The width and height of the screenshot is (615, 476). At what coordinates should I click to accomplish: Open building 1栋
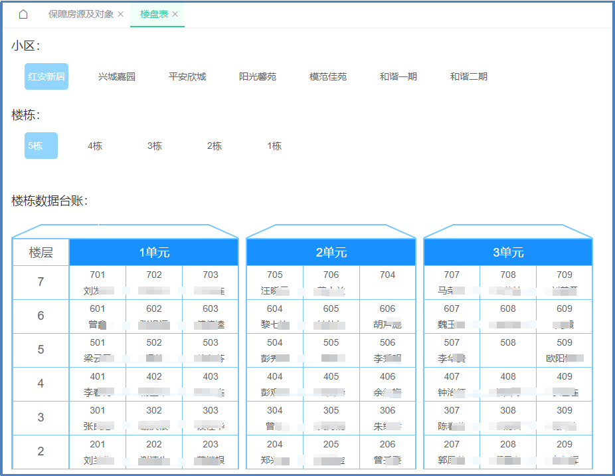274,146
